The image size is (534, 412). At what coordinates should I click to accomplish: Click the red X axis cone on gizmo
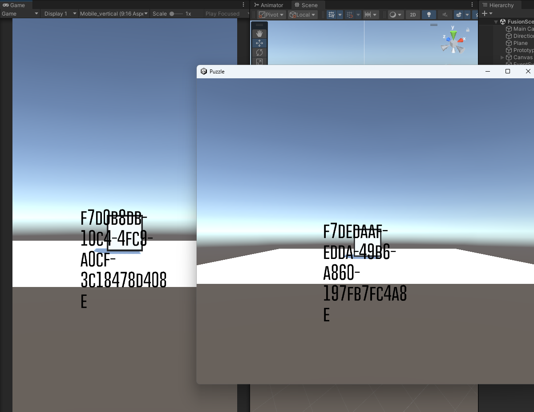pyautogui.click(x=461, y=40)
